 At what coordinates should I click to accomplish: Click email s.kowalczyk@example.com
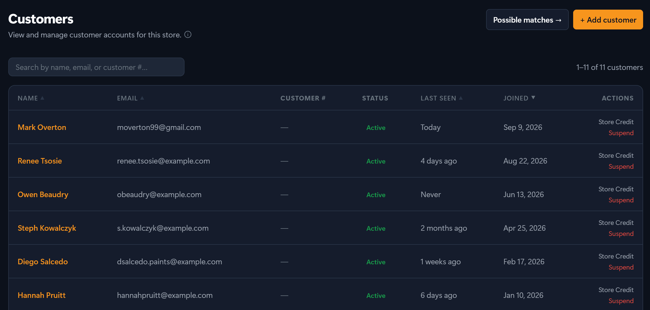point(163,228)
